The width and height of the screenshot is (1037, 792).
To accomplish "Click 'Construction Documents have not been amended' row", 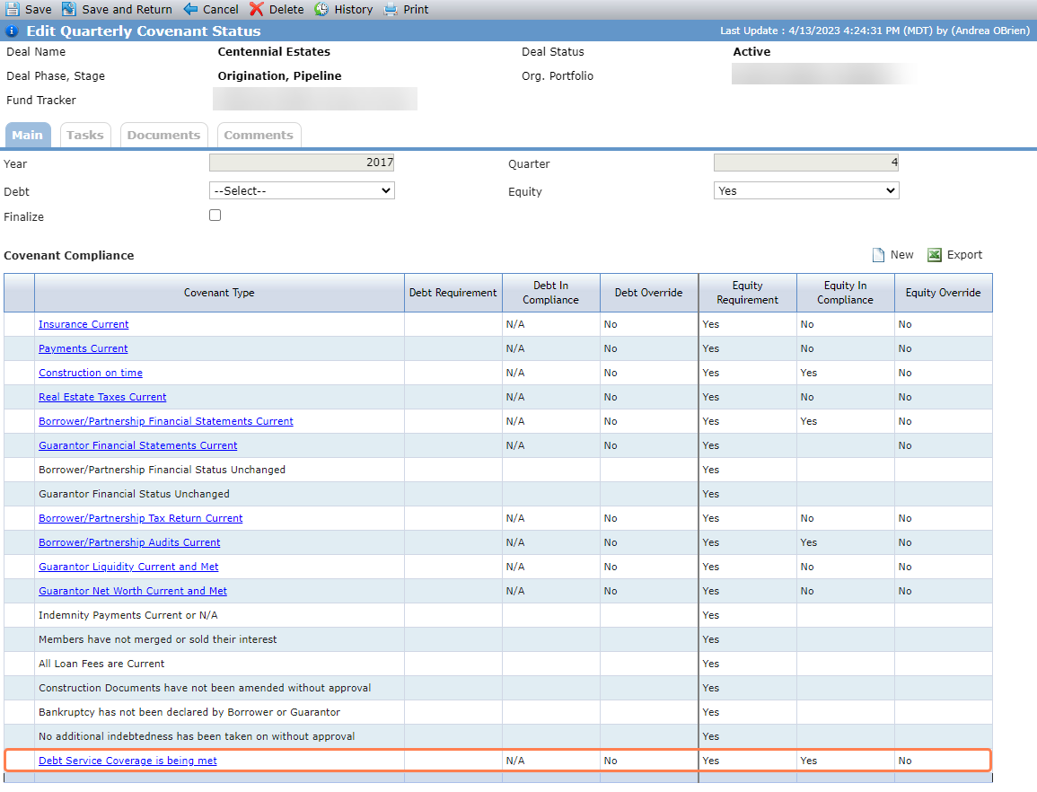I will (205, 688).
